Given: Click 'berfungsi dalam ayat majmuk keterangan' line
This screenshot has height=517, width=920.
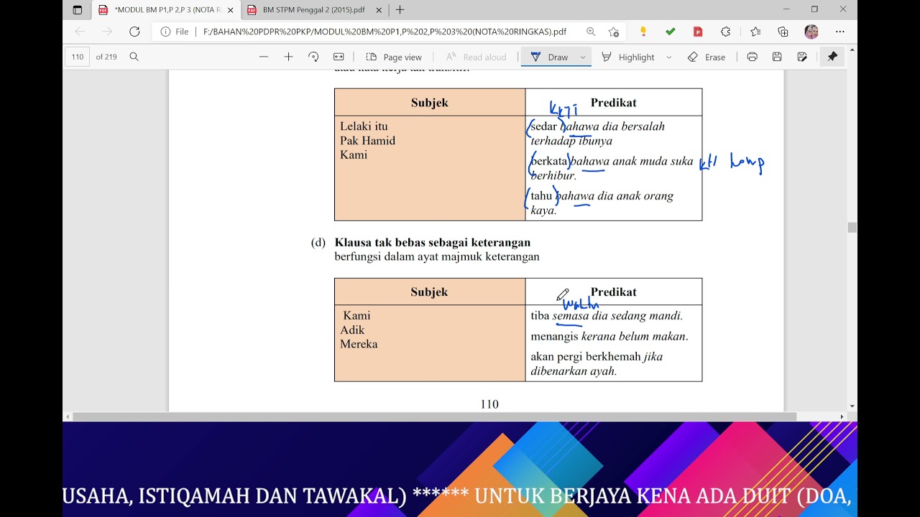Looking at the screenshot, I should pos(437,256).
